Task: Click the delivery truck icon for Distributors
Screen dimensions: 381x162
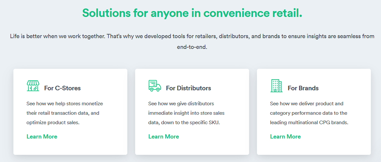Action: coord(154,86)
